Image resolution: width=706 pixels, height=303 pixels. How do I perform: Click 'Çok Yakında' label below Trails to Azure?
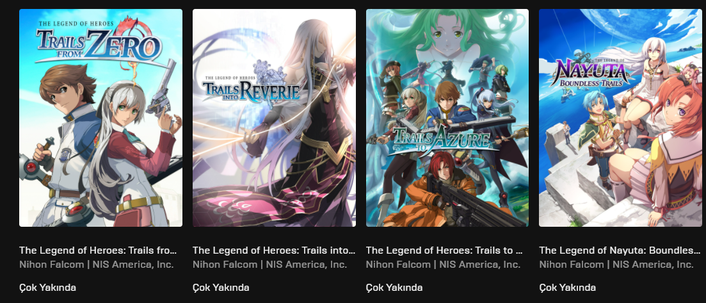click(394, 288)
